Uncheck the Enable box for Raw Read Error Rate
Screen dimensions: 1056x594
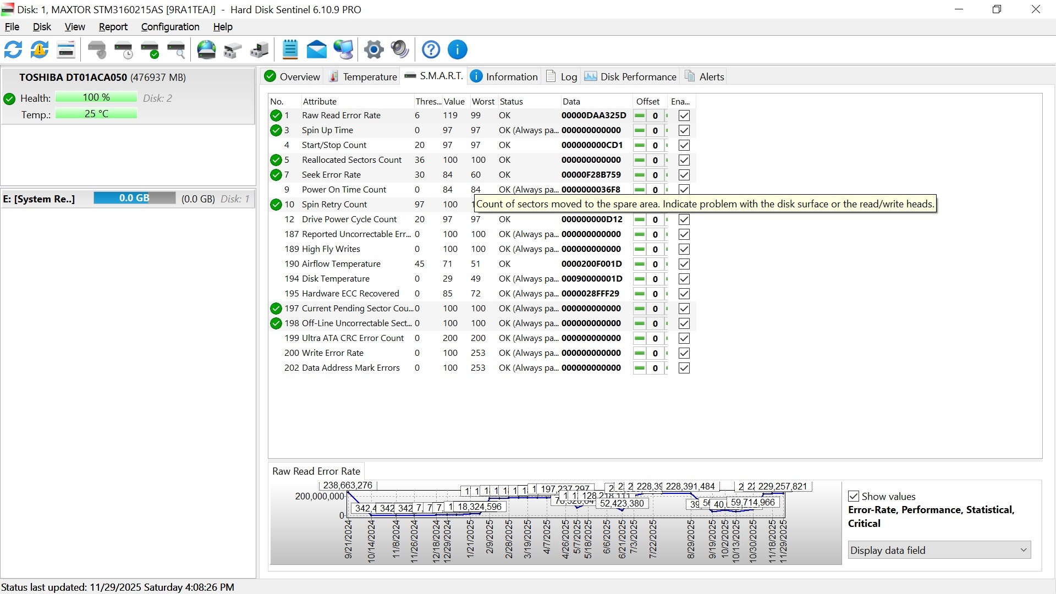pos(684,116)
